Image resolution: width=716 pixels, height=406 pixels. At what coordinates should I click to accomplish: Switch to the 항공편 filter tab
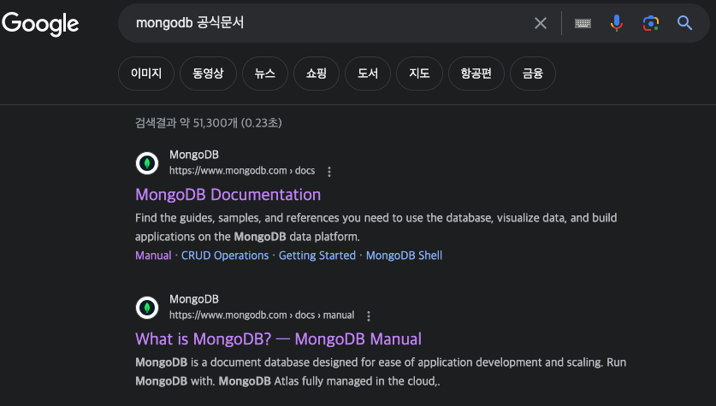pyautogui.click(x=476, y=74)
